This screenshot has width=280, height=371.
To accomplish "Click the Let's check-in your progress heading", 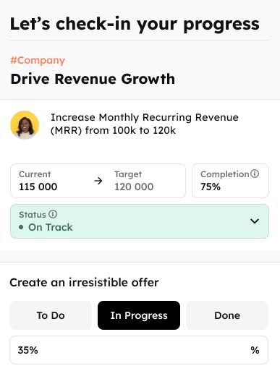I will (135, 24).
